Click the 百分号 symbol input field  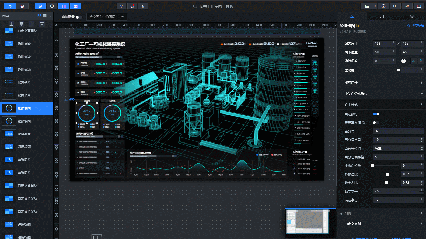coord(398,131)
